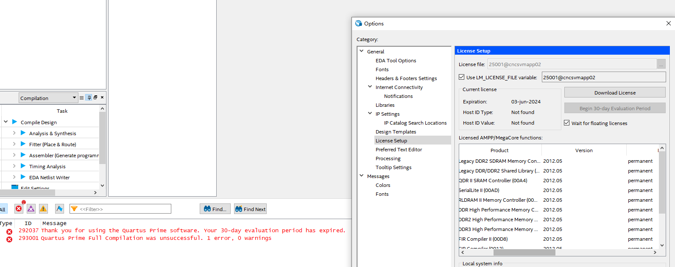Click the message Filter input field

tap(123, 209)
